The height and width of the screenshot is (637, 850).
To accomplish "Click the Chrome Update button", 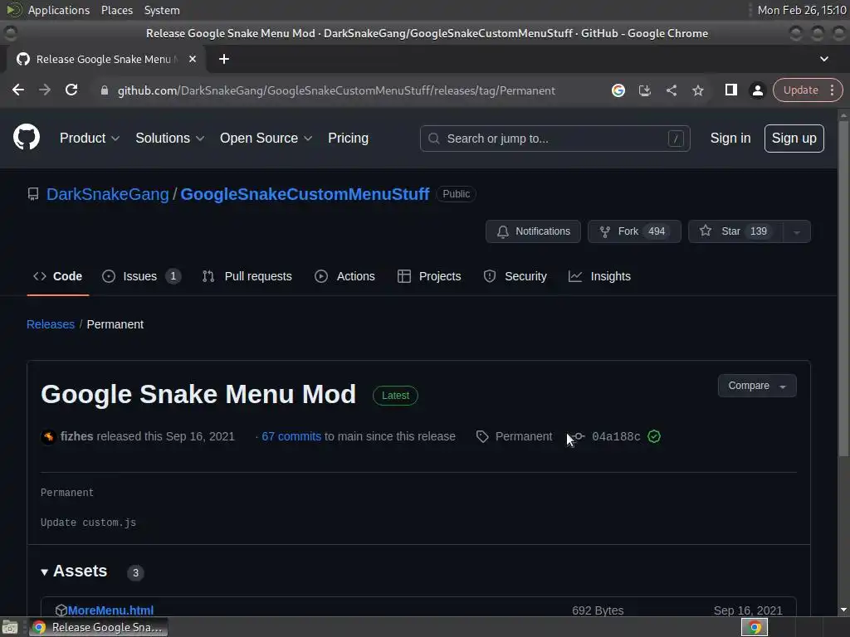I will (801, 90).
